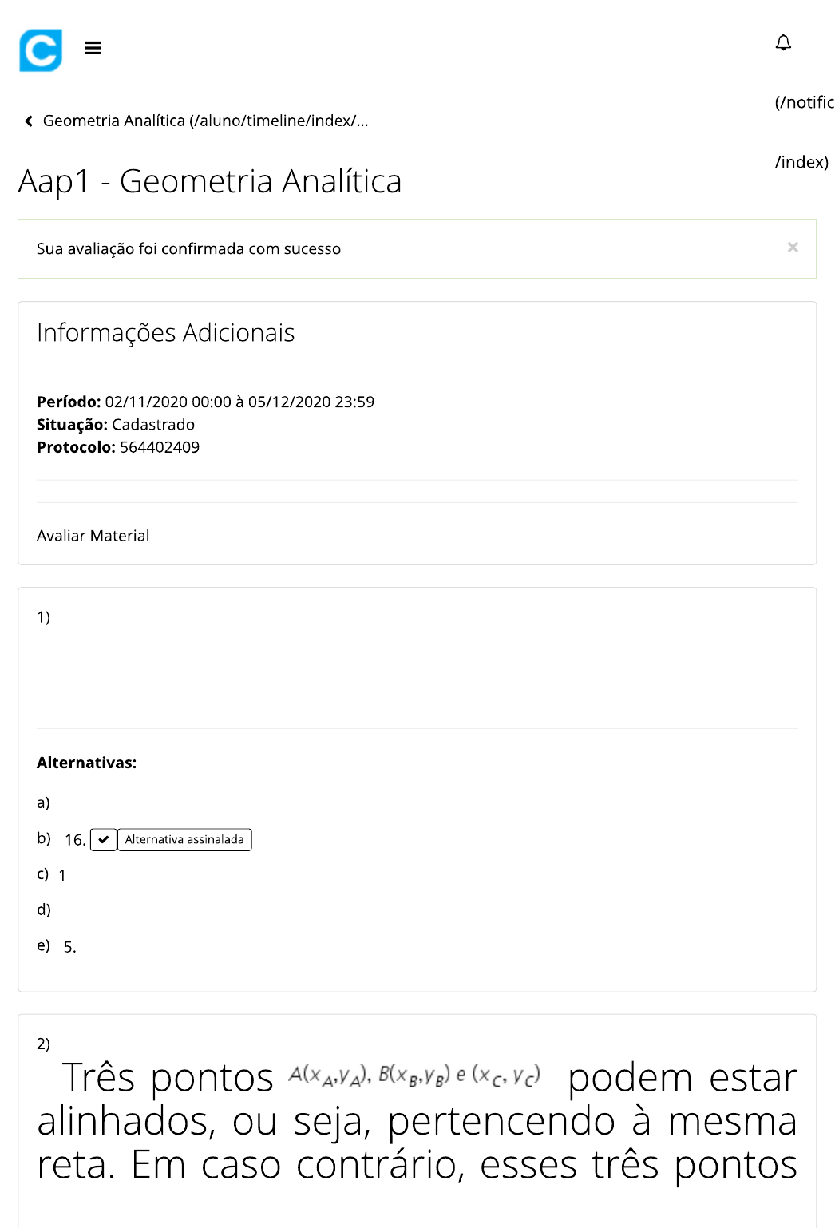Click the Alternativas label in question 1
The height and width of the screenshot is (1228, 835).
86,763
